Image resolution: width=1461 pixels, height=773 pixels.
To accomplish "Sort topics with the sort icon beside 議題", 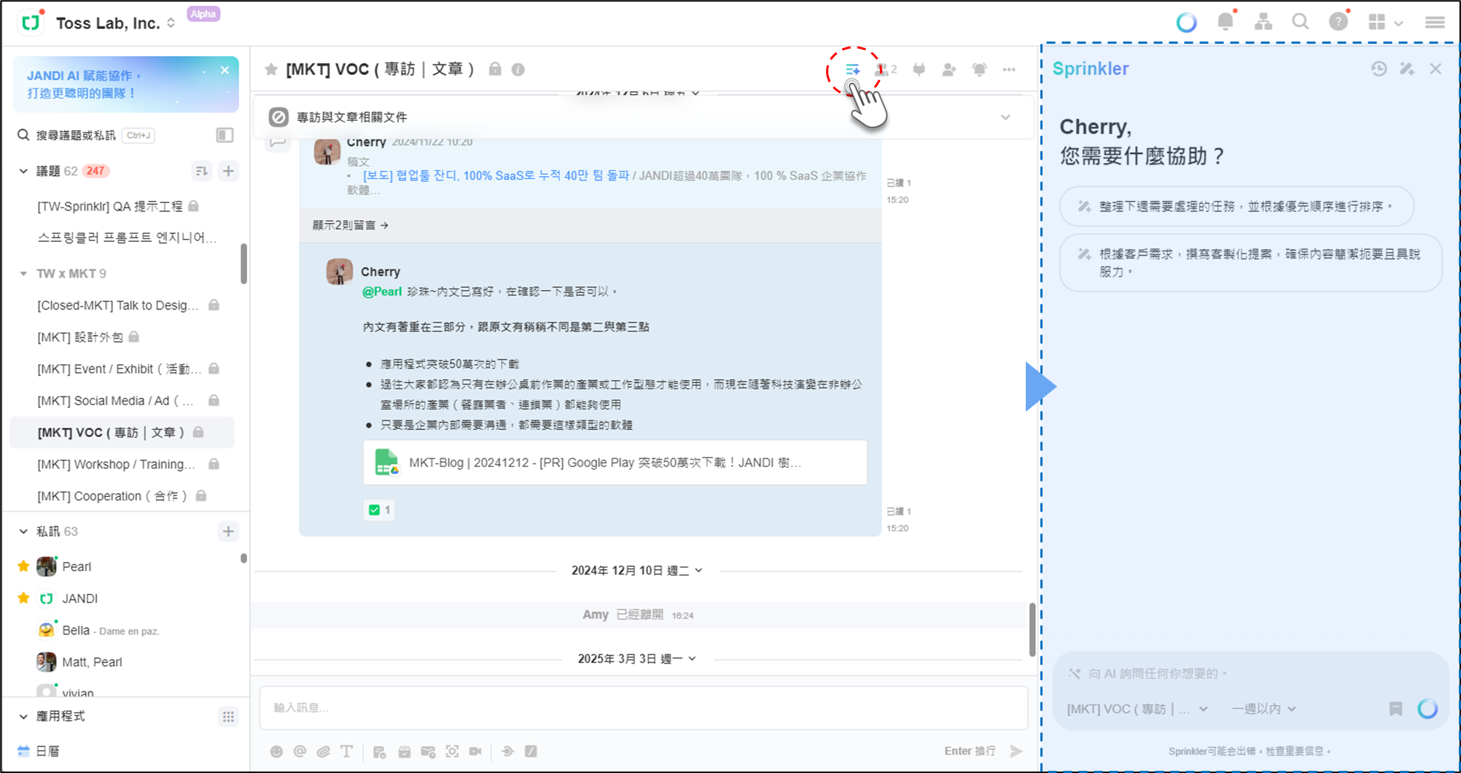I will [201, 171].
